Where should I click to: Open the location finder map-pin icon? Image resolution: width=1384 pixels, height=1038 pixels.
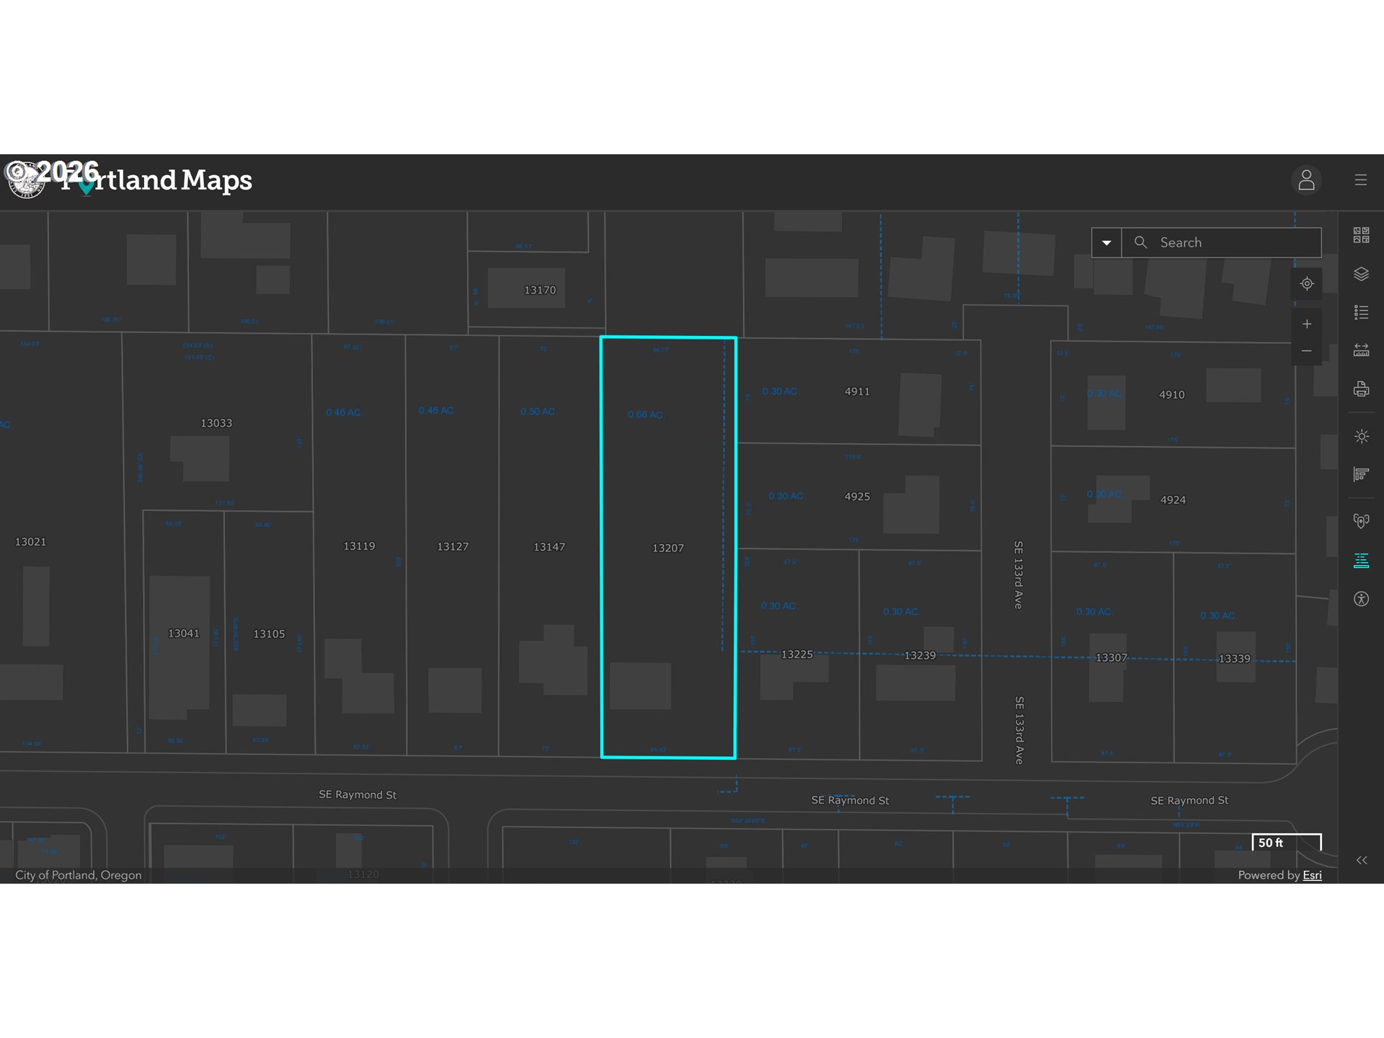[x=1361, y=521]
